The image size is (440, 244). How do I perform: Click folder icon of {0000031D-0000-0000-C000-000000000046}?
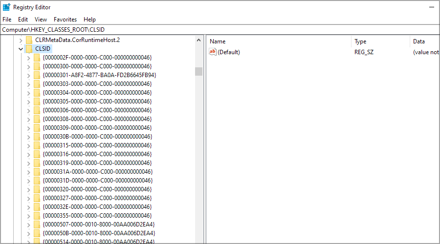tap(37, 181)
